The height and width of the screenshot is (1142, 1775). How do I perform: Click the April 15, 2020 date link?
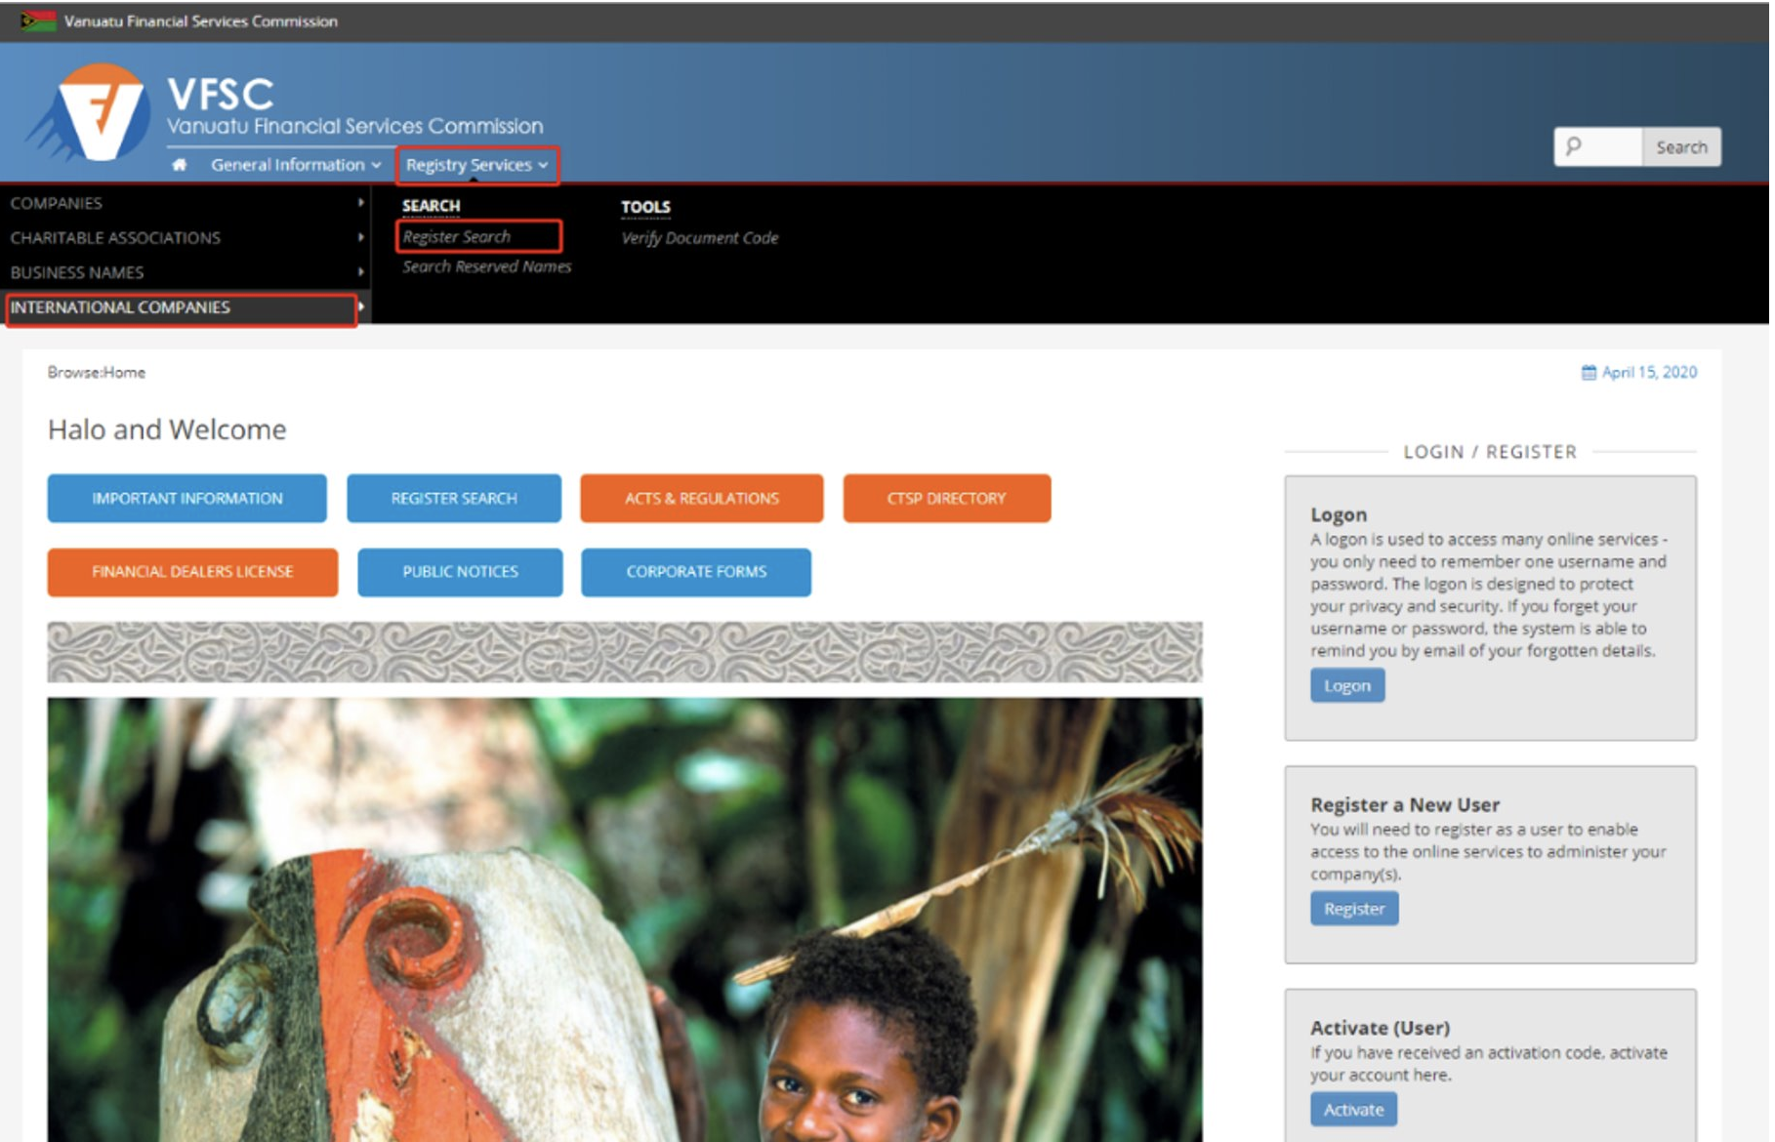coord(1649,372)
